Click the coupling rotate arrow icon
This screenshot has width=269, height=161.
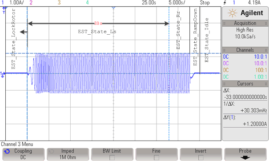pos(7,151)
